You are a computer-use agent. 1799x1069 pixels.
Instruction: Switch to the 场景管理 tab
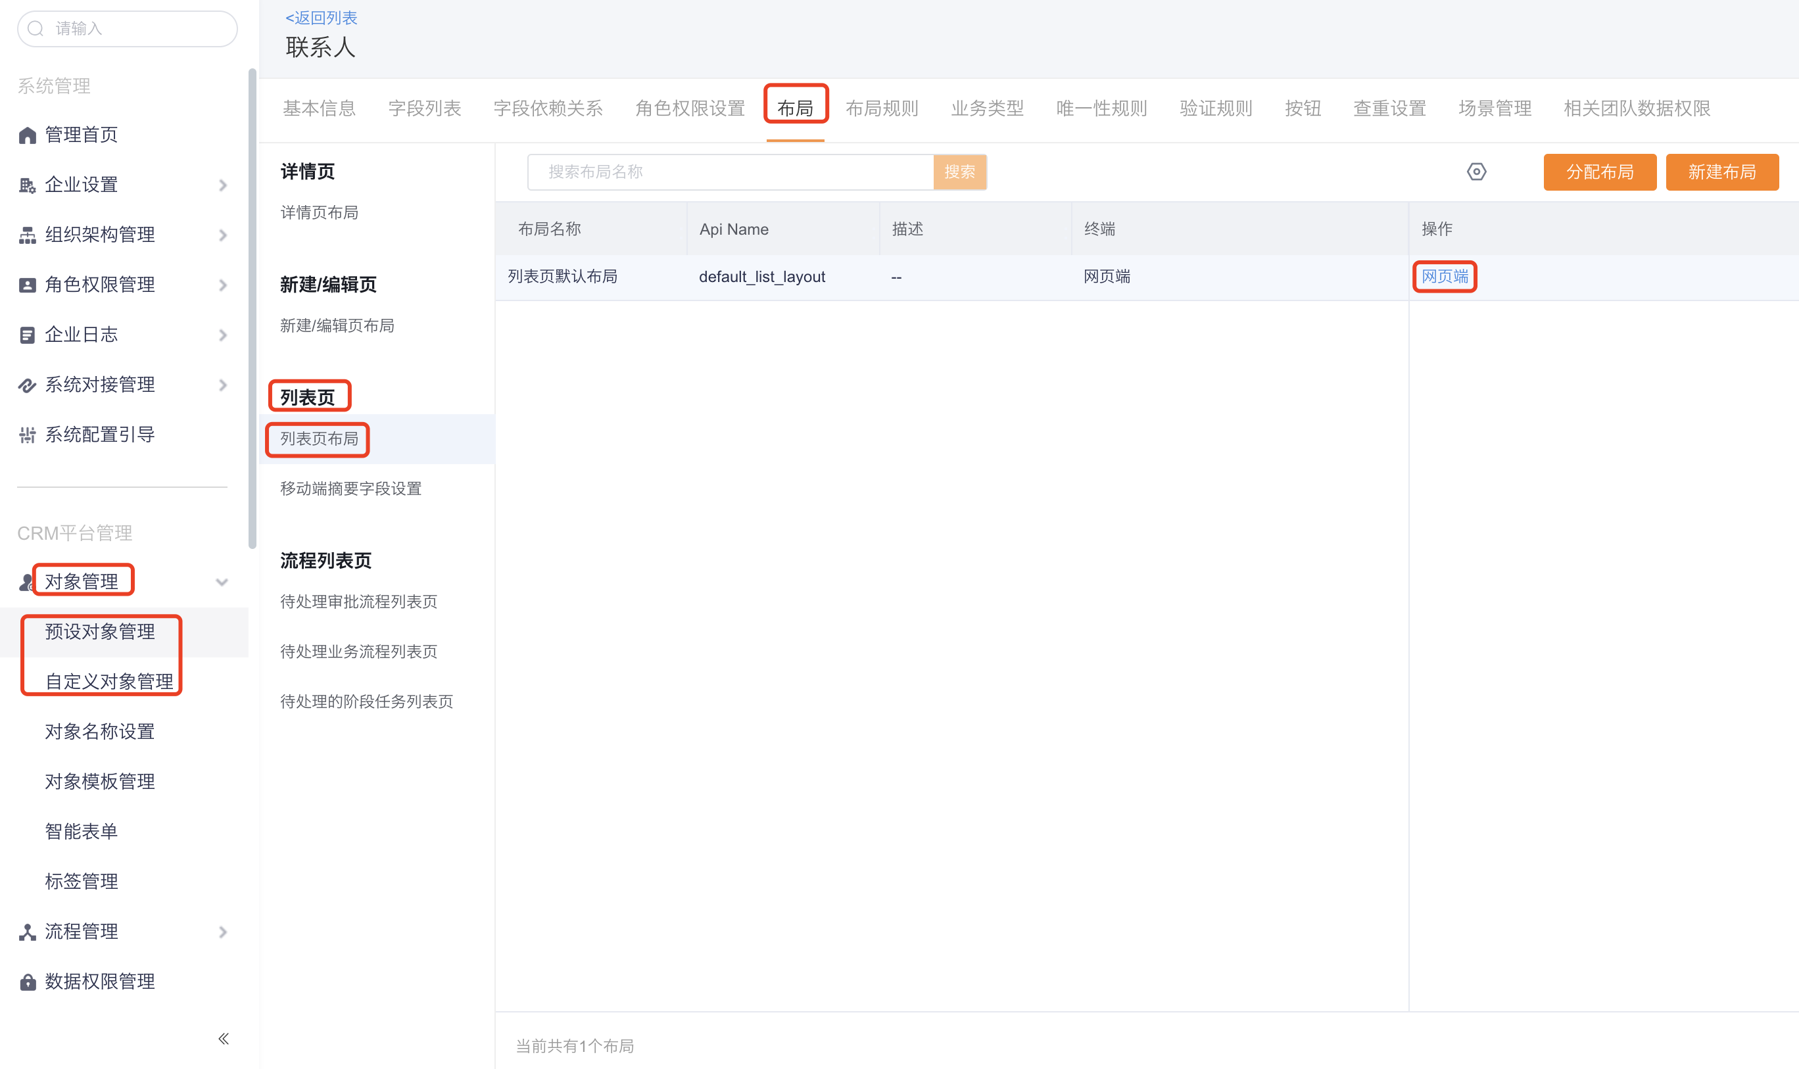coord(1495,108)
